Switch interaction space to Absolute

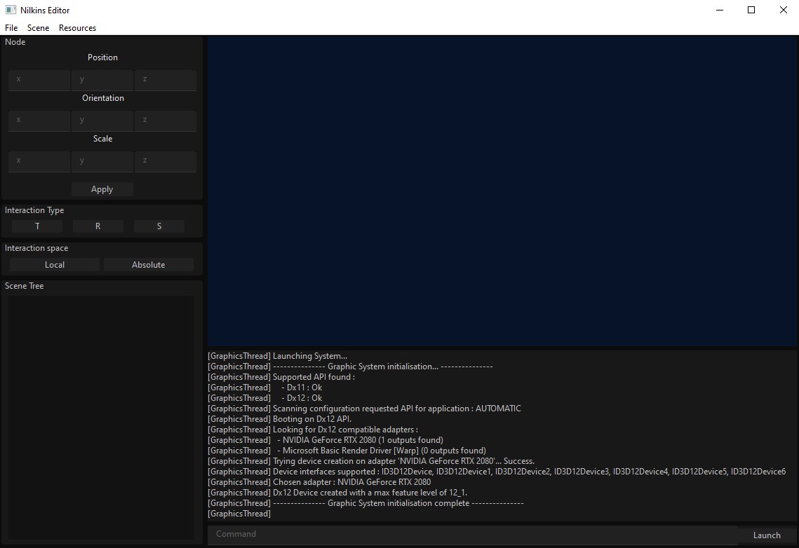pyautogui.click(x=148, y=265)
